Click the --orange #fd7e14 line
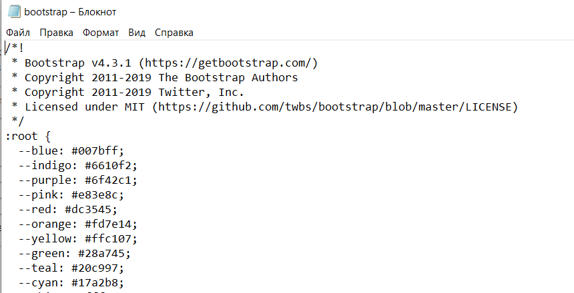The width and height of the screenshot is (574, 293). click(x=78, y=224)
